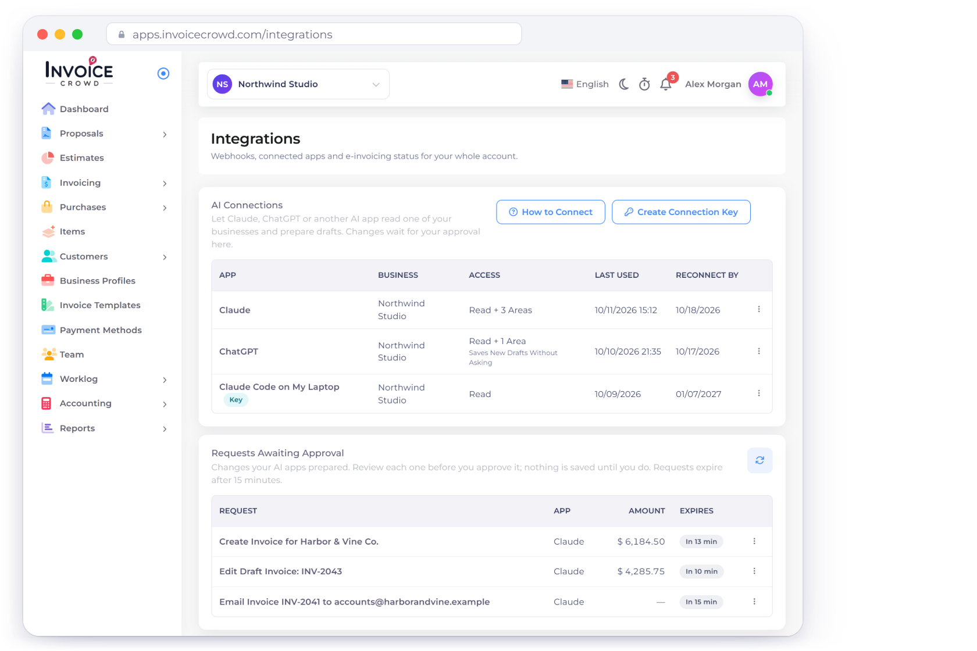Open the Reports menu item
This screenshot has width=977, height=651.
point(77,428)
